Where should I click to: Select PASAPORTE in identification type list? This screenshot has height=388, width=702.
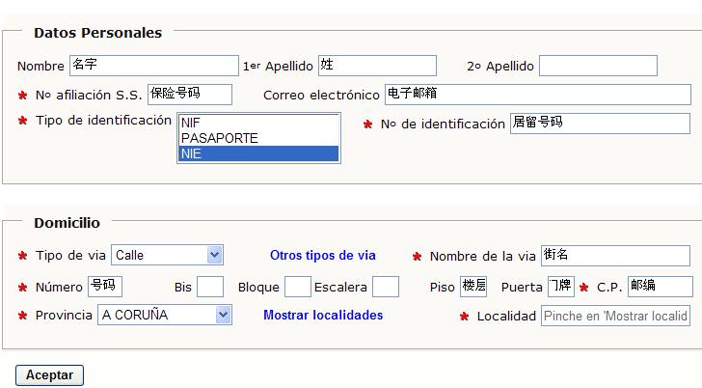pos(257,138)
